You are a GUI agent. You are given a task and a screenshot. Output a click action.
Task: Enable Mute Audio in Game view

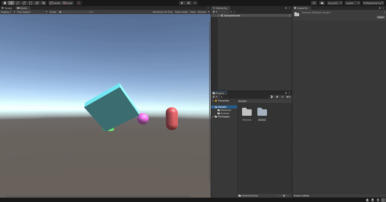[181, 12]
